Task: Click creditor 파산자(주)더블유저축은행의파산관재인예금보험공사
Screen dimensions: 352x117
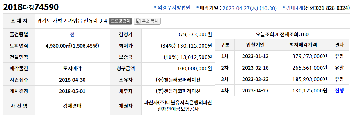Action: 178,106
